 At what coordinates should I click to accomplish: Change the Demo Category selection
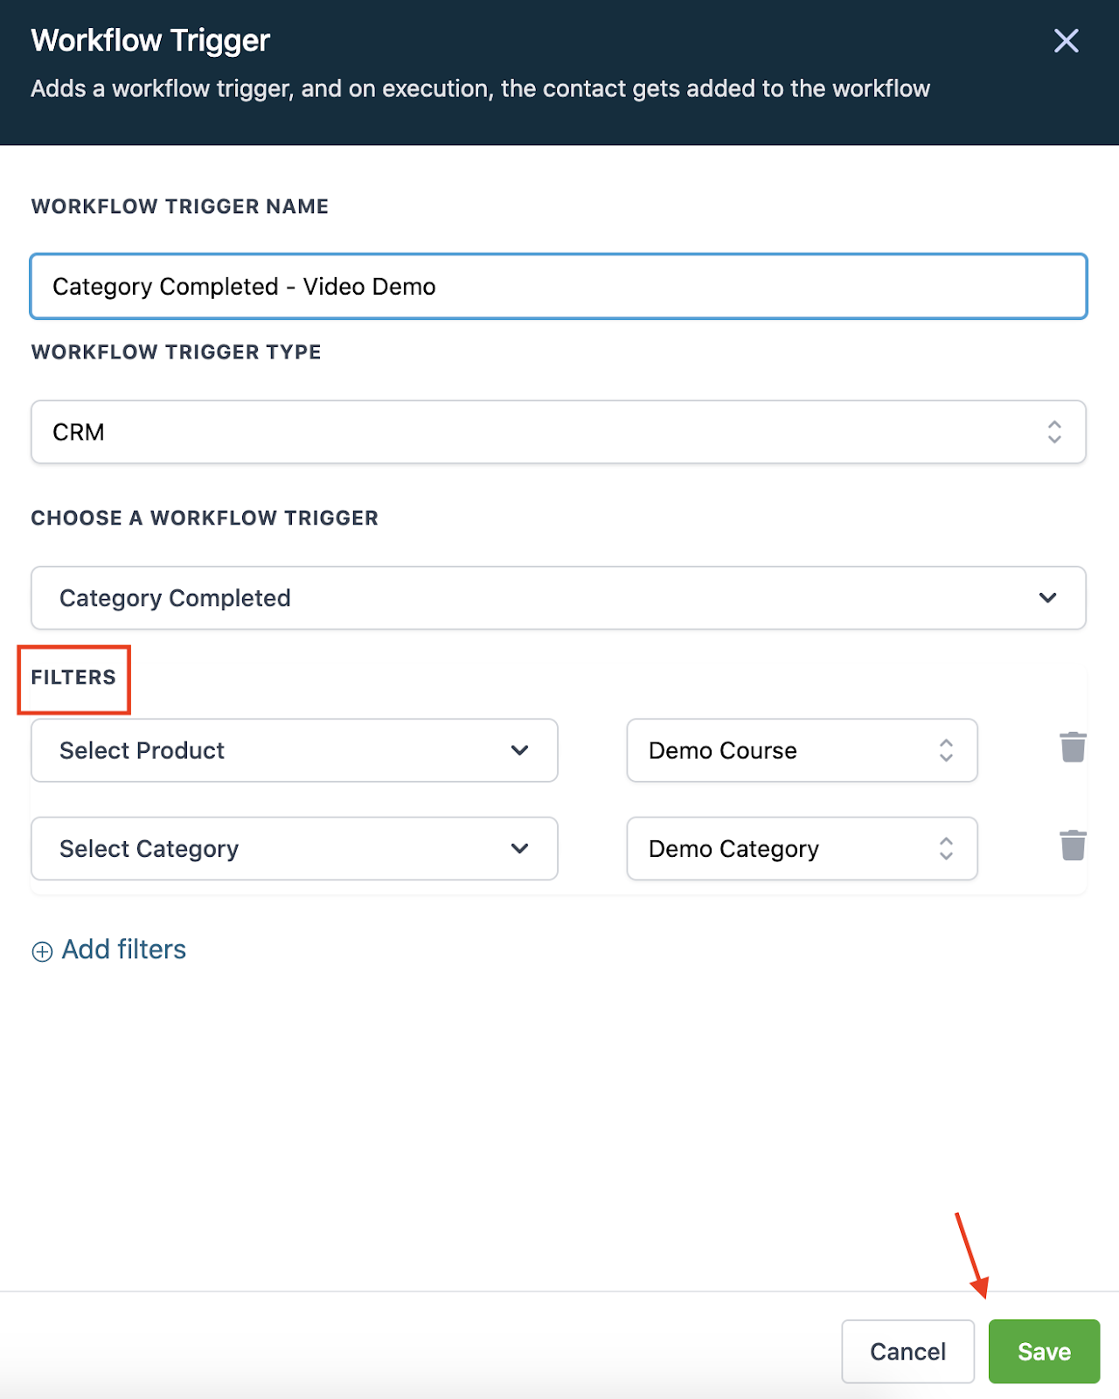802,848
